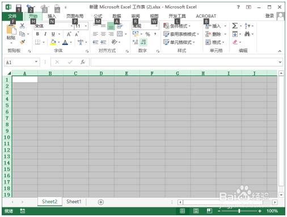Toggle Wrap Text icon
The width and height of the screenshot is (287, 217).
coord(120,26)
